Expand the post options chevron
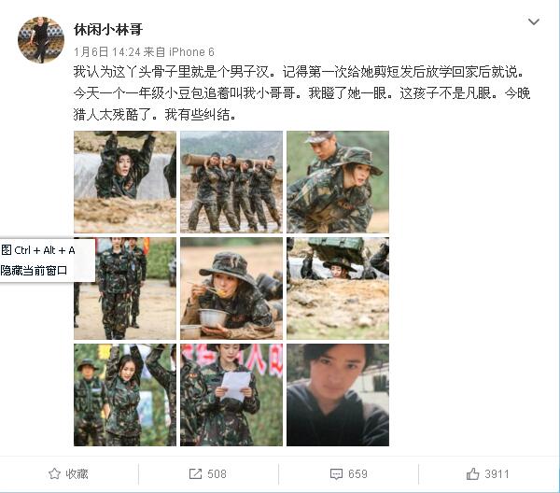This screenshot has height=493, width=560. tap(534, 21)
